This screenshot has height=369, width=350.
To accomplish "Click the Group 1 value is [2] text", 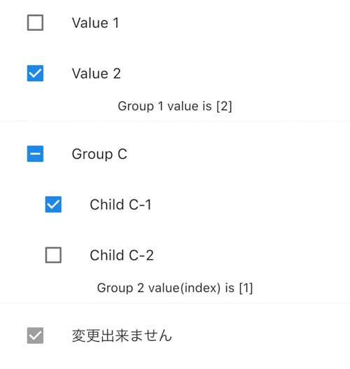I will click(x=175, y=106).
